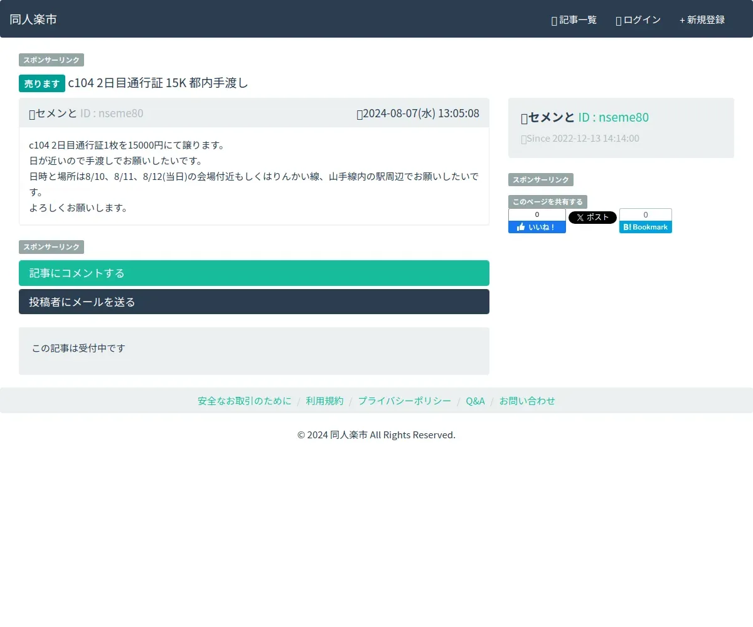Image resolution: width=753 pixels, height=627 pixels.
Task: Share via the X ポスト button
Action: click(592, 218)
